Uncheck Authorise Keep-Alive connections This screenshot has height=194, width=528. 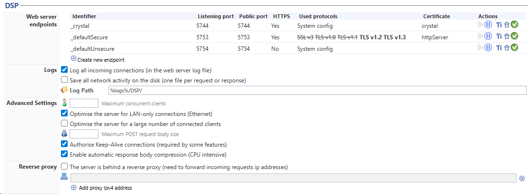tap(65, 144)
